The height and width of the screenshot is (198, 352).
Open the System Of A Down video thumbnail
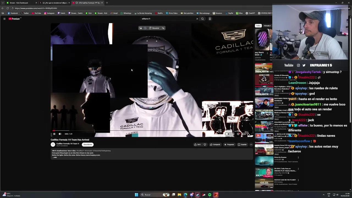[264, 79]
